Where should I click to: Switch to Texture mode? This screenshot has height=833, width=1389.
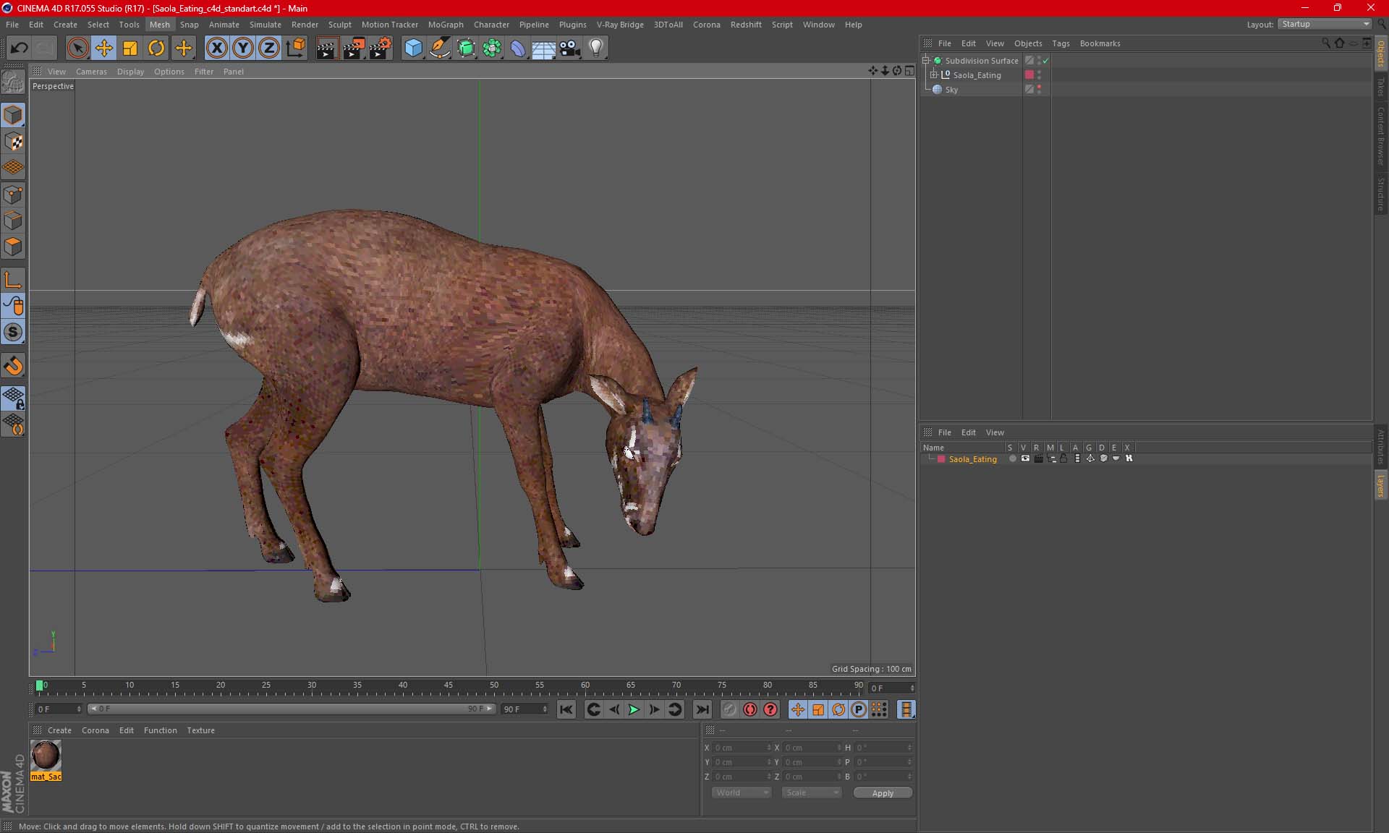coord(14,142)
